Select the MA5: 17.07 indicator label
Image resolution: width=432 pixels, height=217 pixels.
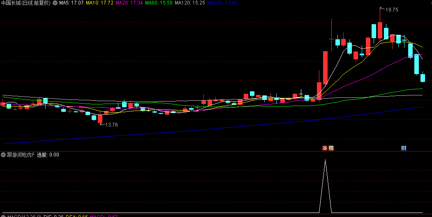pyautogui.click(x=71, y=3)
